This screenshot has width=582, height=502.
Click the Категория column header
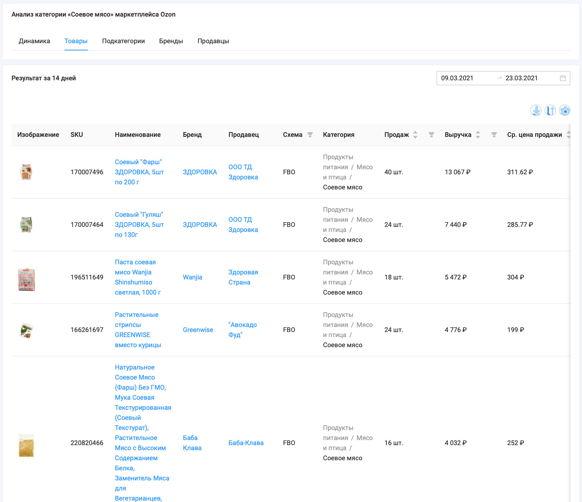click(339, 135)
